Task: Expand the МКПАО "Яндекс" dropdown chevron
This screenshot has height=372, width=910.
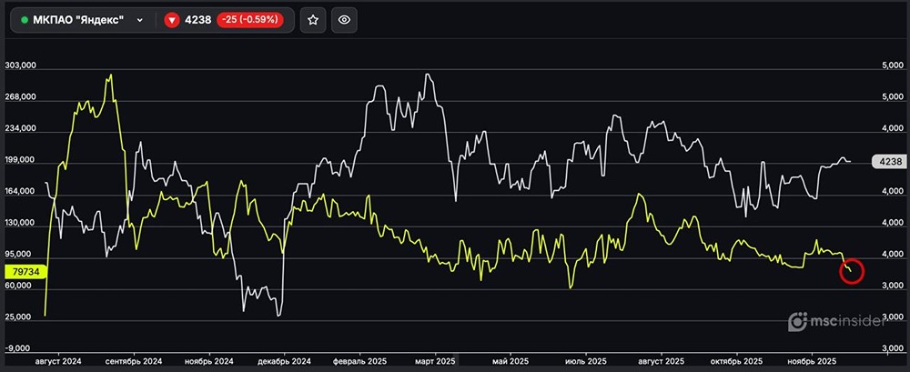Action: coord(139,19)
